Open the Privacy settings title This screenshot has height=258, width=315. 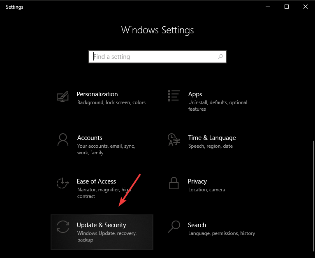[x=197, y=181]
